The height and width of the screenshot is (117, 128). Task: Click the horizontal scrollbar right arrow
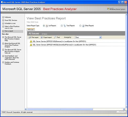[124, 109]
